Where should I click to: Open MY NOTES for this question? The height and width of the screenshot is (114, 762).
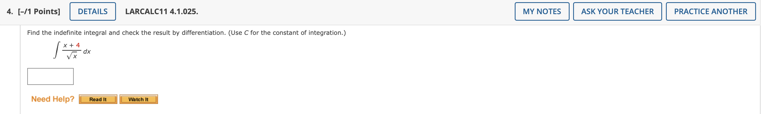[542, 11]
